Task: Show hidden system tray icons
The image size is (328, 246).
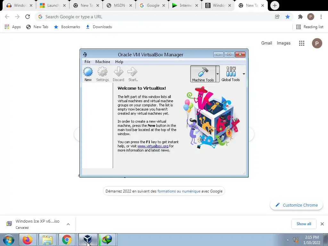Action: (288, 240)
